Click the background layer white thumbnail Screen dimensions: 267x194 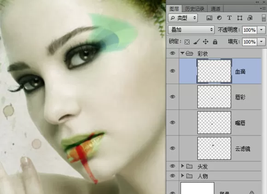point(197,188)
